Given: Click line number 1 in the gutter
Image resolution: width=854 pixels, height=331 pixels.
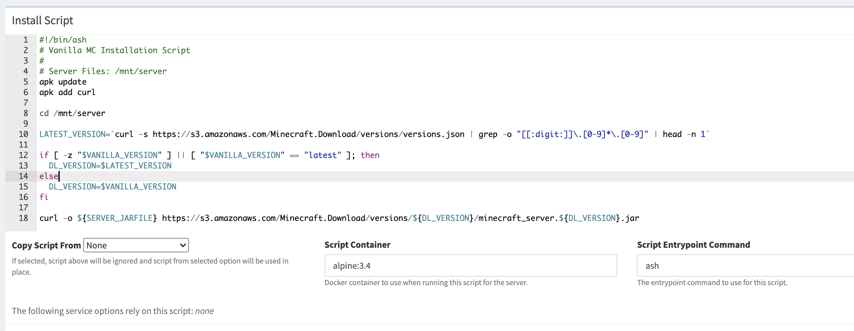Looking at the screenshot, I should [26, 40].
